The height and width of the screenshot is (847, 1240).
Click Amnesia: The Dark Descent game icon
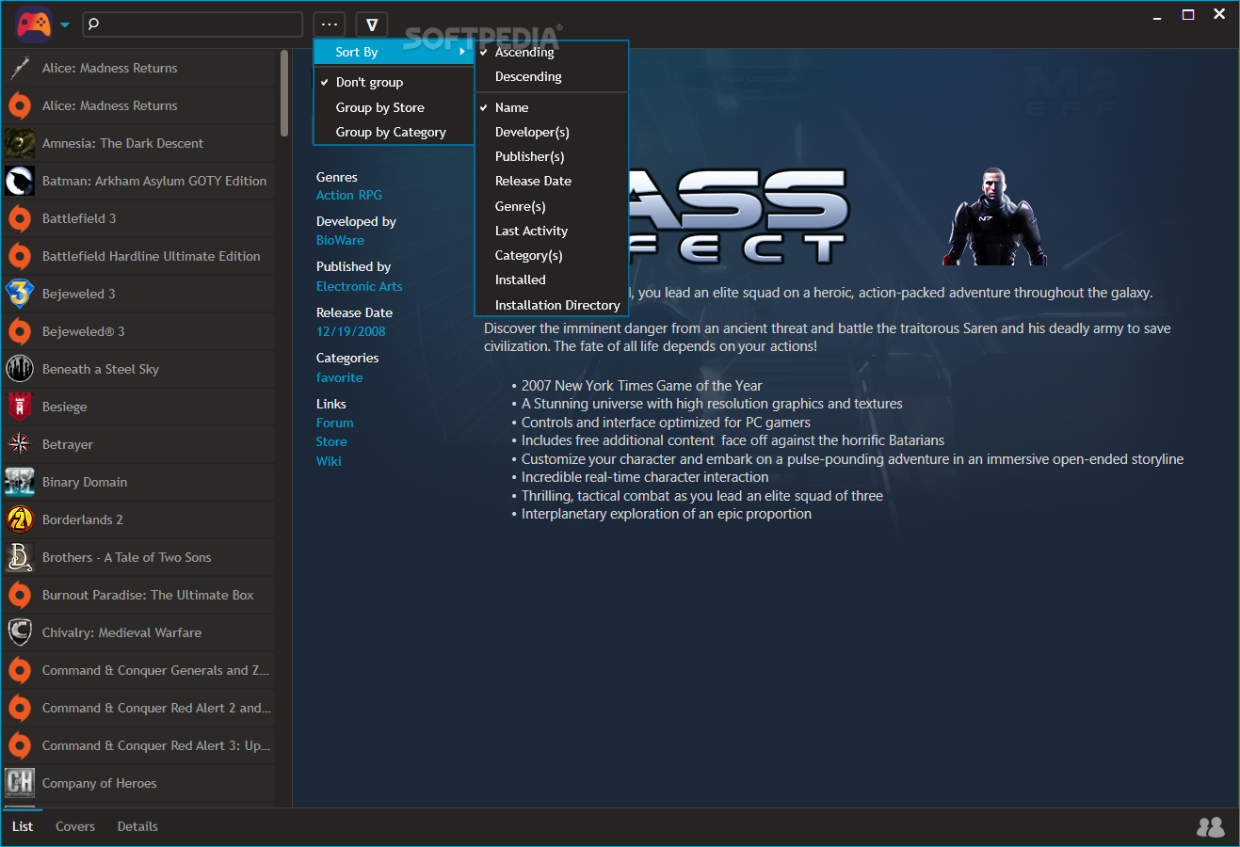pyautogui.click(x=20, y=143)
